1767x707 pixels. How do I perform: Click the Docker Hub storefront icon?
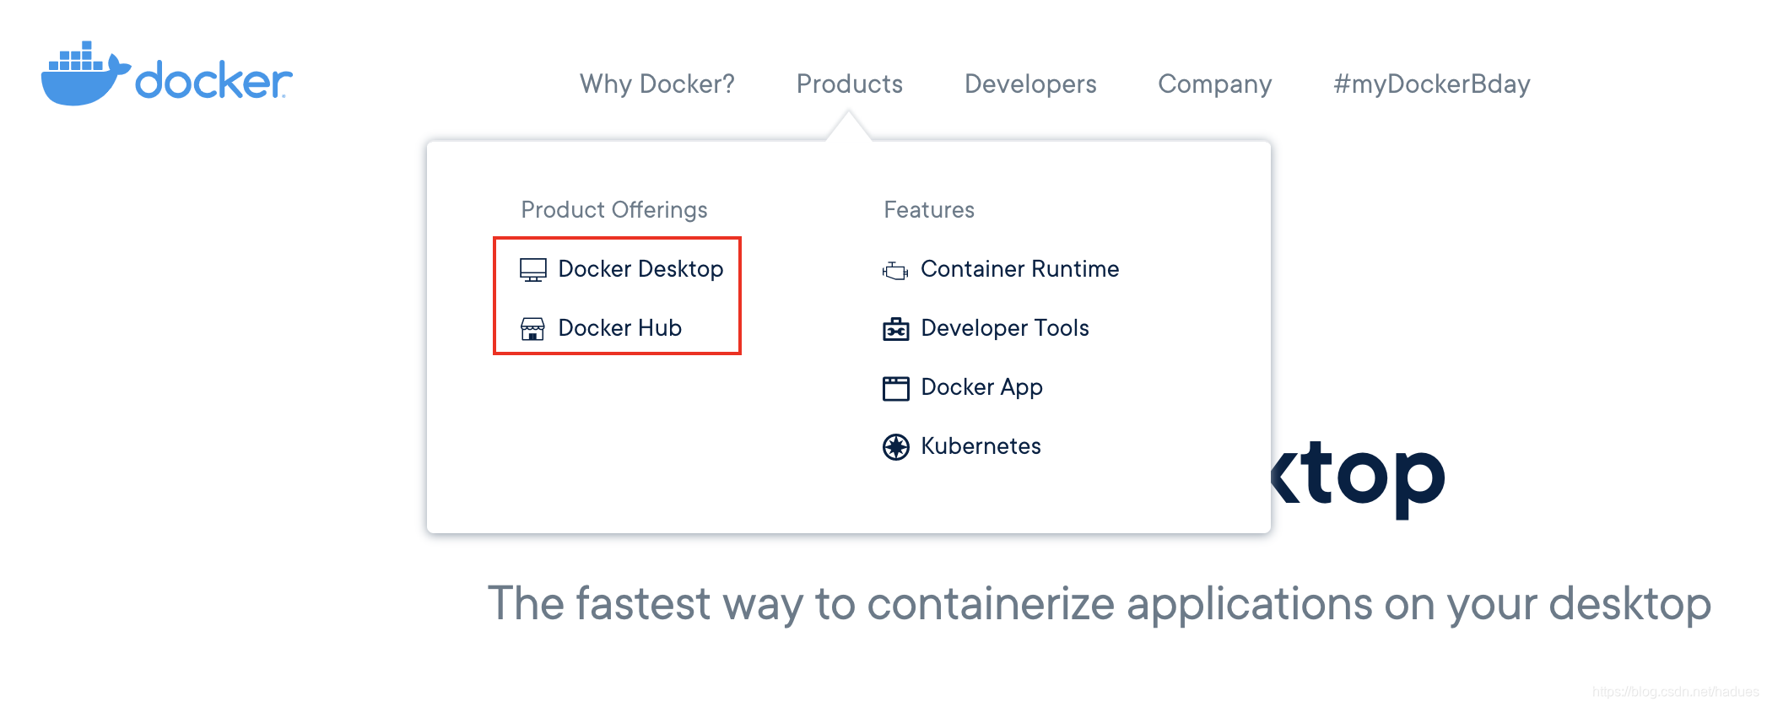(x=532, y=329)
